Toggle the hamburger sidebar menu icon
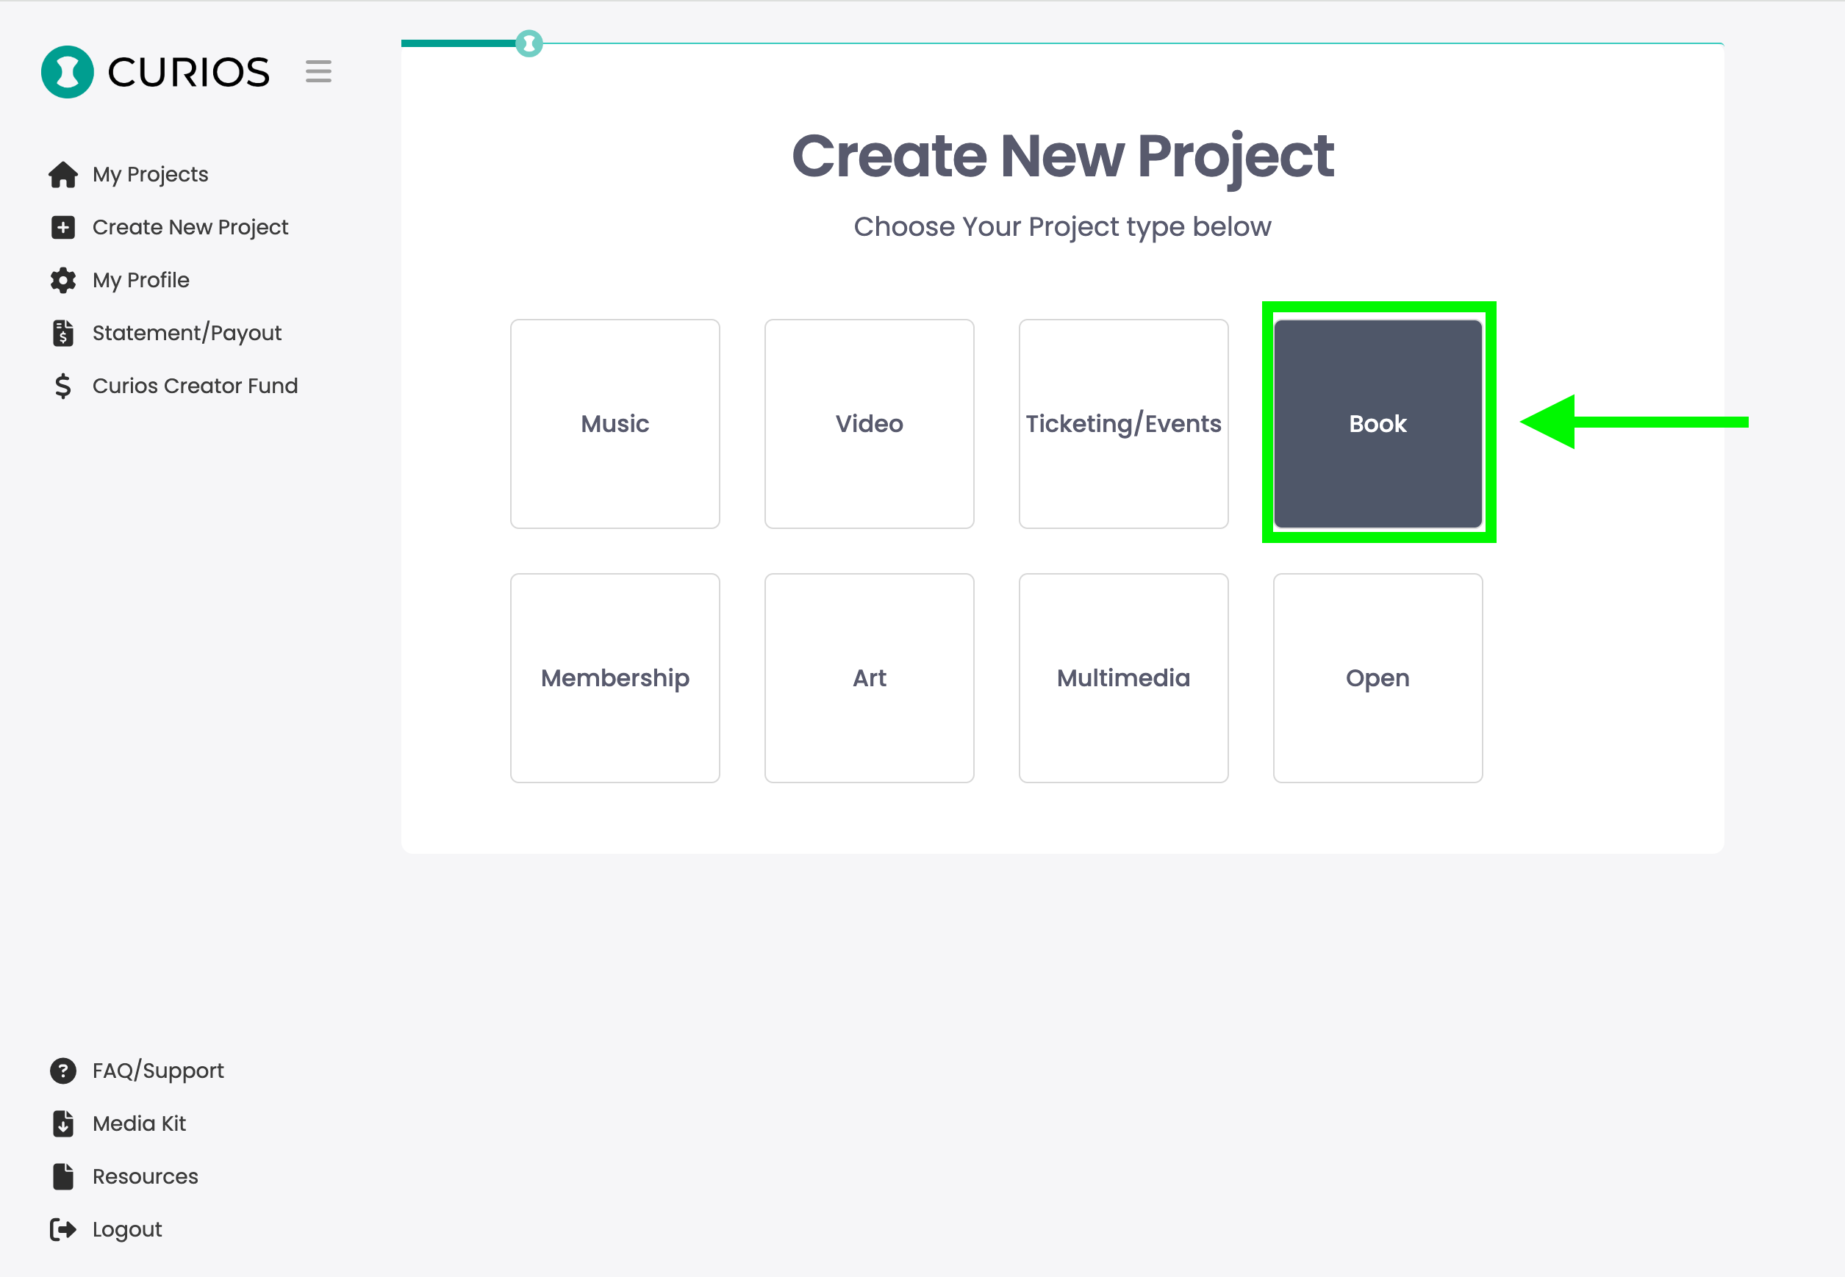Screen dimensions: 1845x1277 click(x=318, y=71)
